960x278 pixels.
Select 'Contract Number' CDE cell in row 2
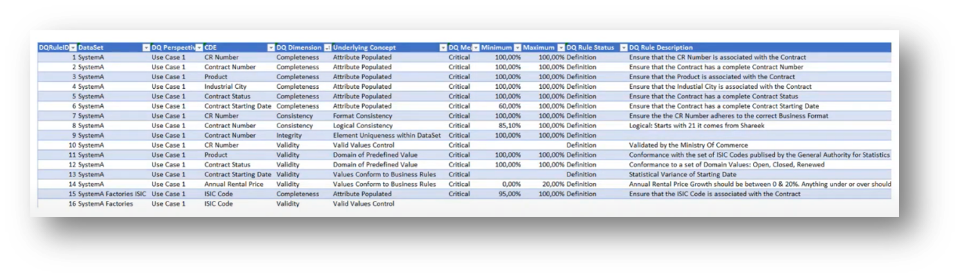230,67
